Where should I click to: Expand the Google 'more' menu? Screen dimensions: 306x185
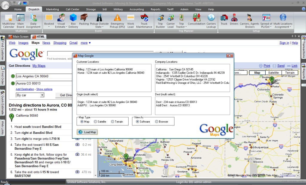[x=86, y=43]
